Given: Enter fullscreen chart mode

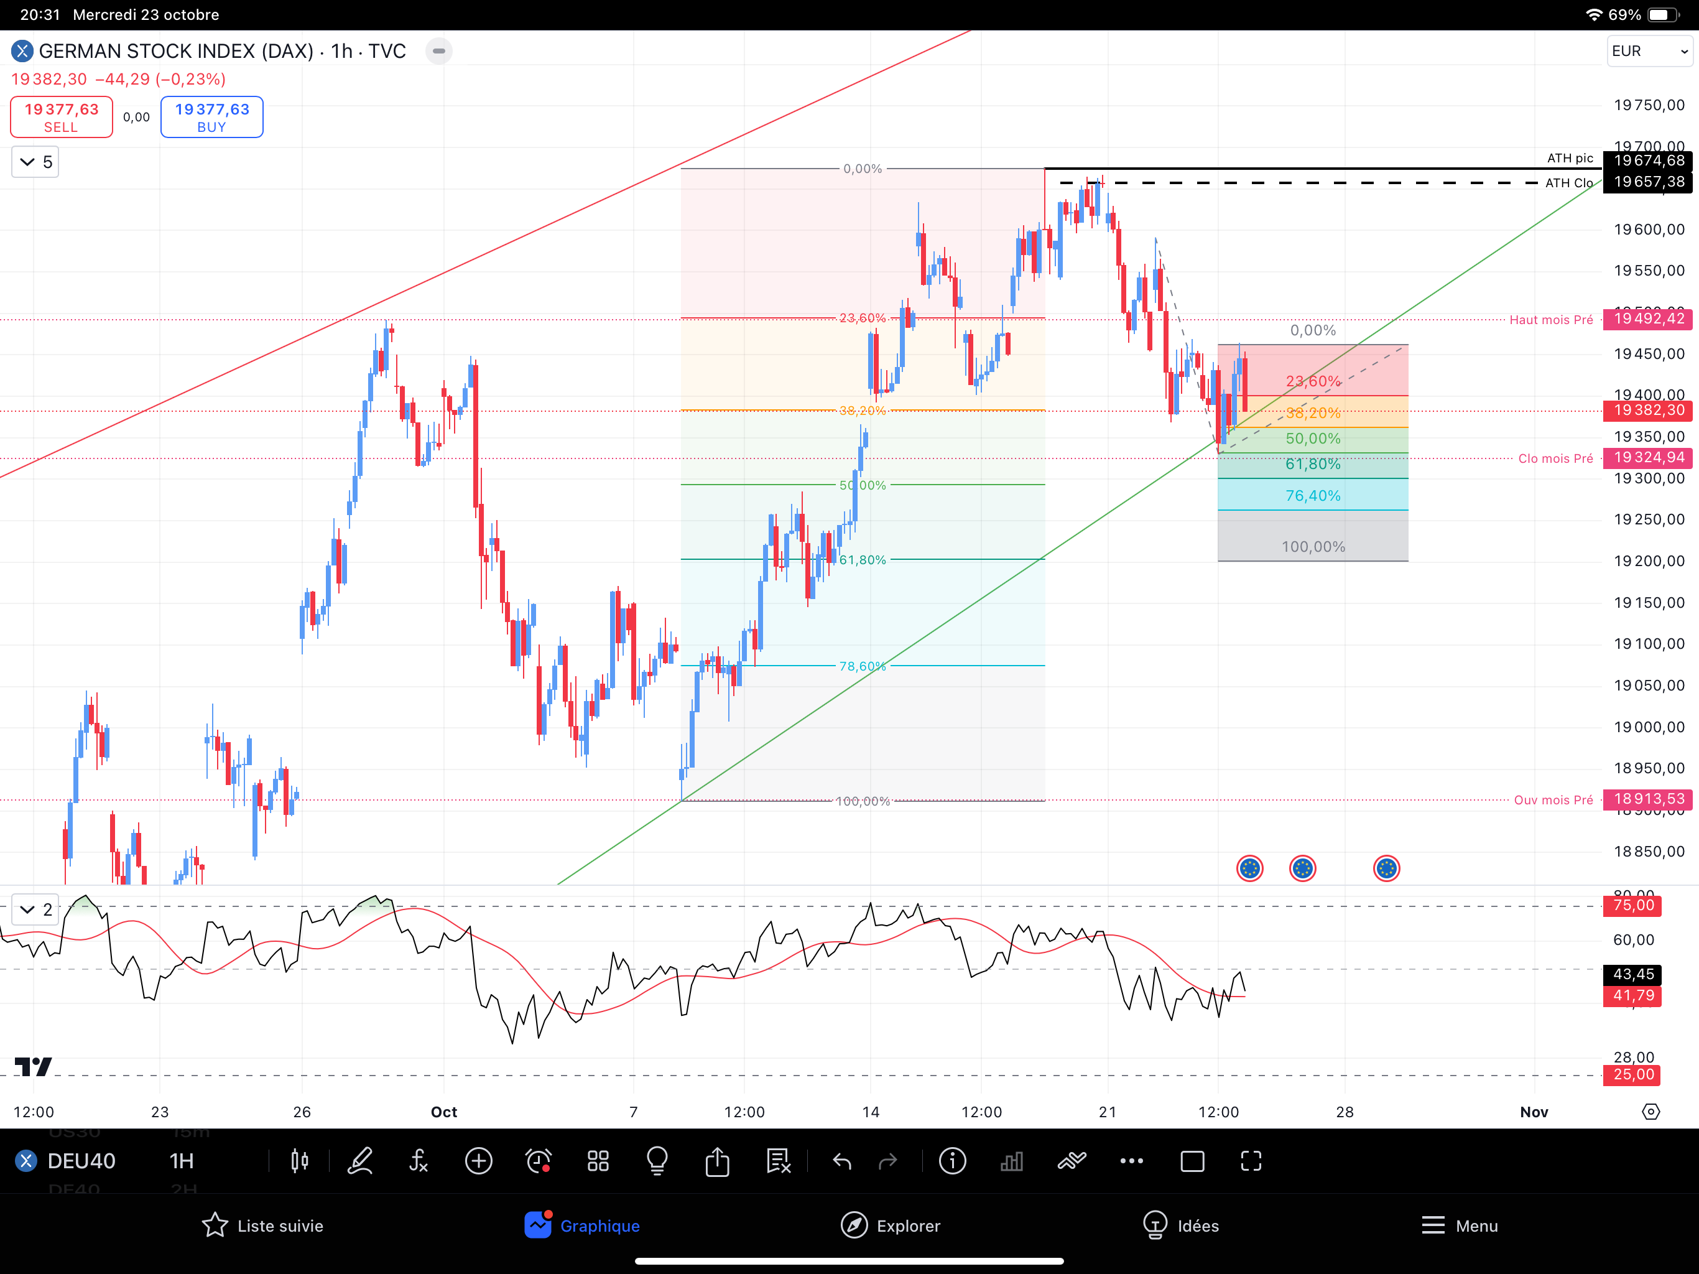Looking at the screenshot, I should [1251, 1161].
